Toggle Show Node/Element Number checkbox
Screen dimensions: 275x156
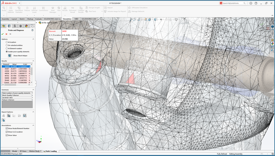[7, 128]
